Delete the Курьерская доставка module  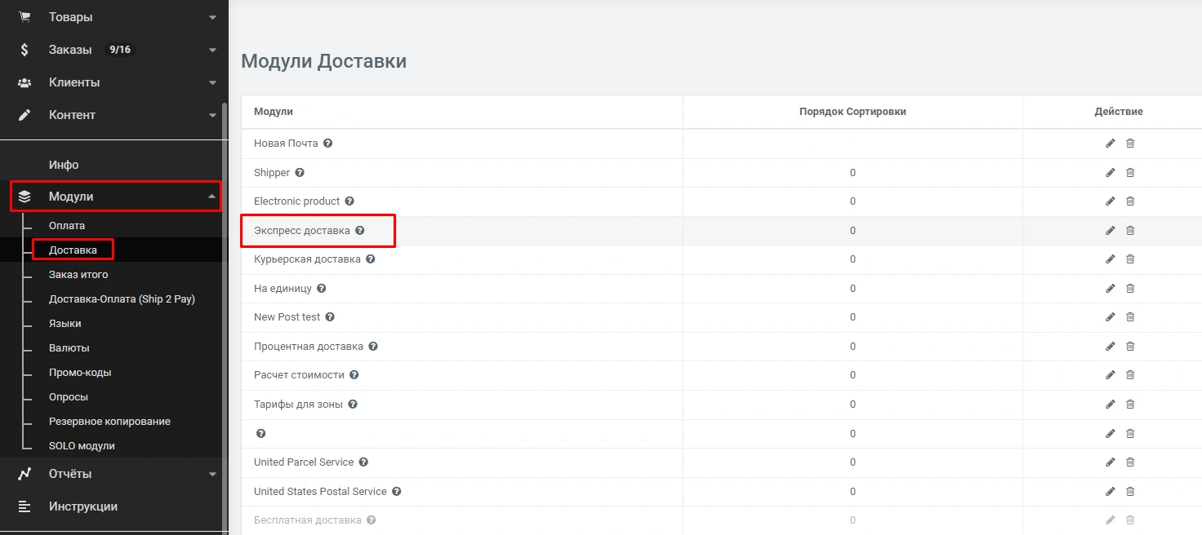click(x=1130, y=259)
